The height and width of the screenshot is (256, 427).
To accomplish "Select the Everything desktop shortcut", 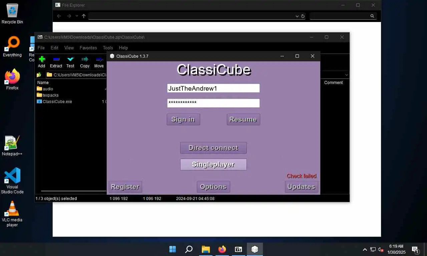I will (12, 46).
